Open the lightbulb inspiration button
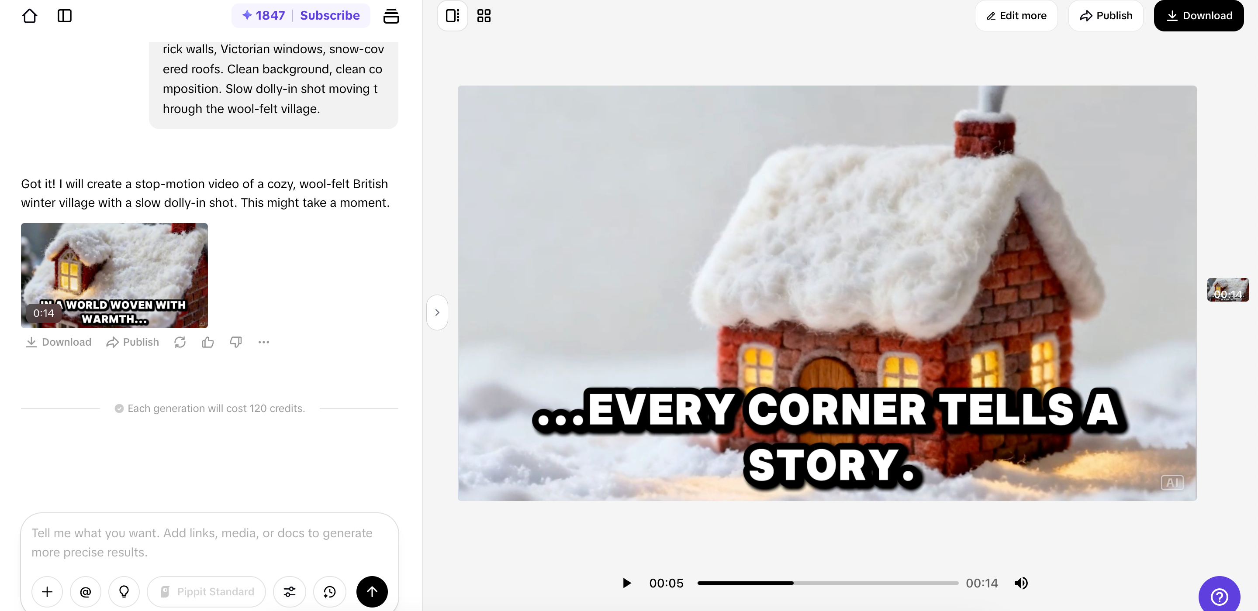 click(x=124, y=591)
